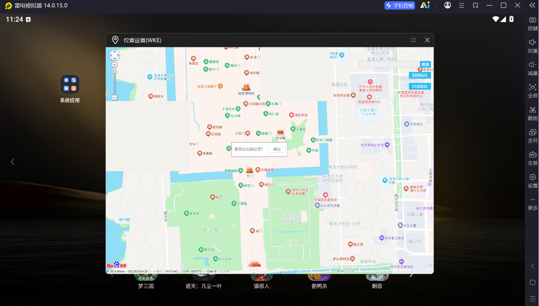Click the 皇史宬 map marker

point(350,244)
